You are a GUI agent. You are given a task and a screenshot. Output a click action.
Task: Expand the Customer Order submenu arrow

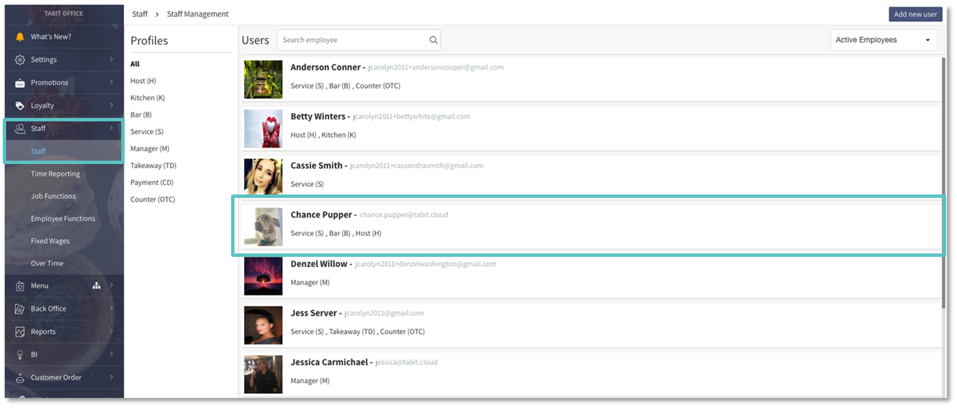pyautogui.click(x=112, y=378)
